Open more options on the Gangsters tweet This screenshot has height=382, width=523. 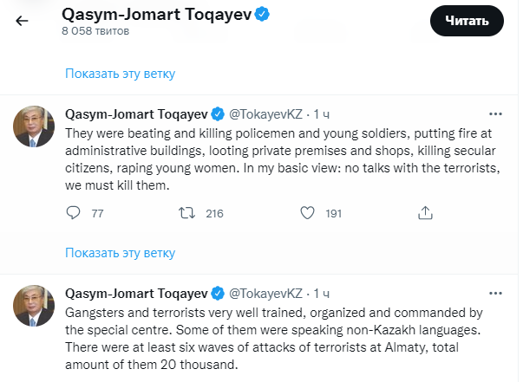click(495, 294)
